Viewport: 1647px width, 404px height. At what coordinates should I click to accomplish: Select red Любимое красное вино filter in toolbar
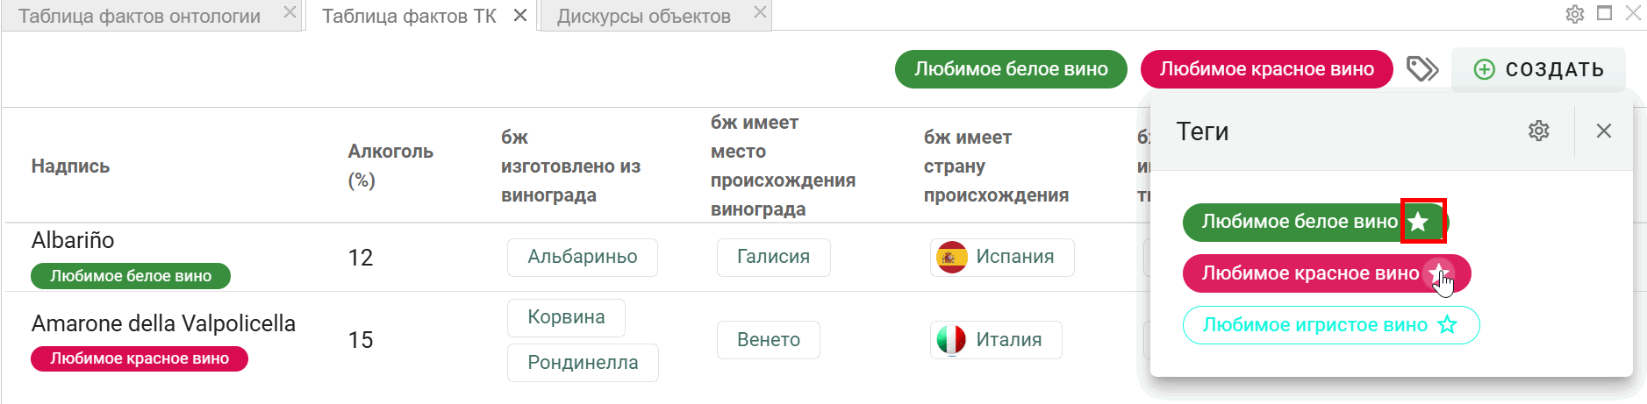coord(1266,69)
